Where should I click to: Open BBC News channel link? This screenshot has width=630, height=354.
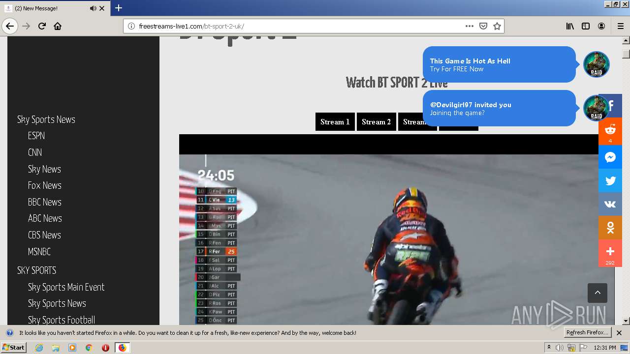tap(45, 202)
